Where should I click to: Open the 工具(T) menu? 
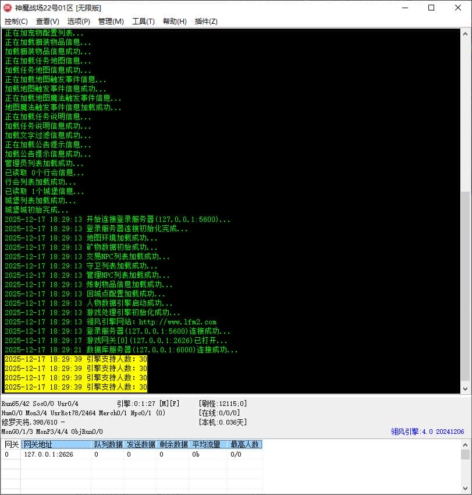pyautogui.click(x=143, y=22)
